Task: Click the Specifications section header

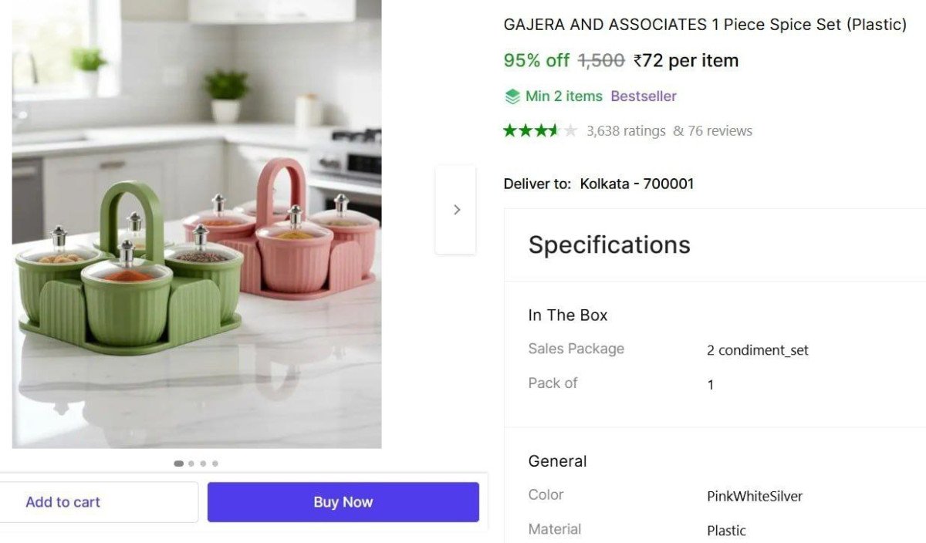Action: point(609,245)
